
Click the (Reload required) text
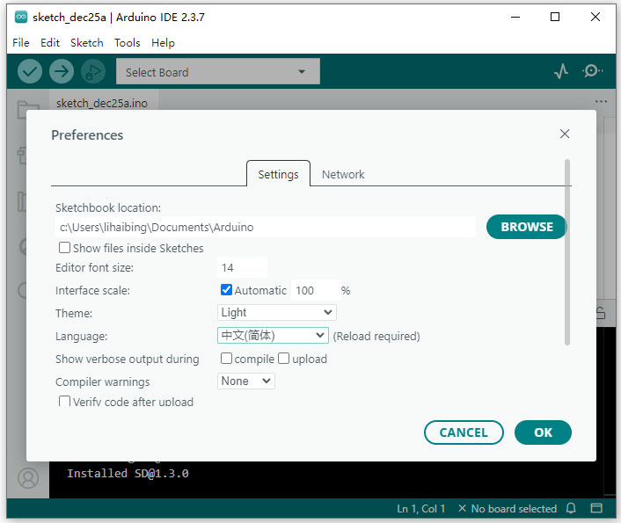click(376, 336)
